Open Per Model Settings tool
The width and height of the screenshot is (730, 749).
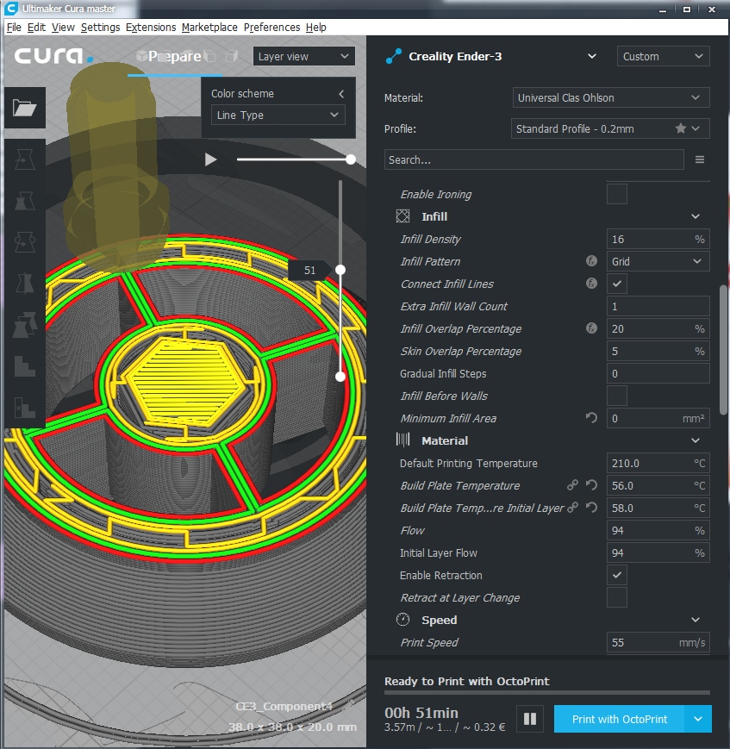[25, 325]
